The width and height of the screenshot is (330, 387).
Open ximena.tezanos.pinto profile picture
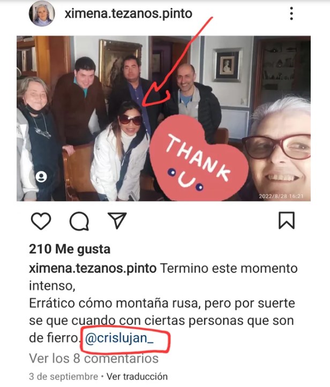42,13
